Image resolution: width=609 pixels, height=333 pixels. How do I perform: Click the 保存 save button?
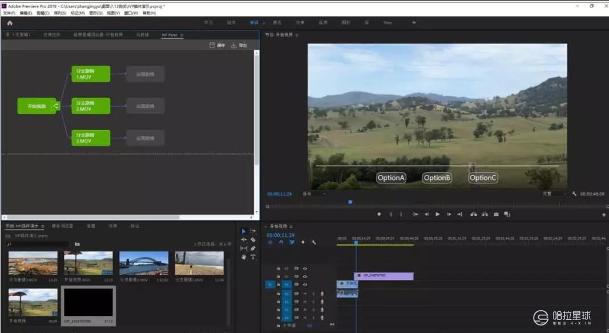pyautogui.click(x=217, y=46)
